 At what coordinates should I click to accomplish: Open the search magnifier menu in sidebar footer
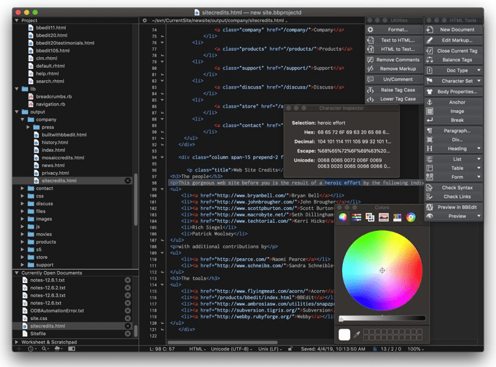(45, 349)
